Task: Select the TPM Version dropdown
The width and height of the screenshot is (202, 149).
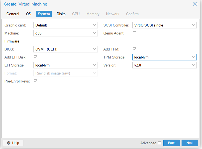Action: point(164,65)
